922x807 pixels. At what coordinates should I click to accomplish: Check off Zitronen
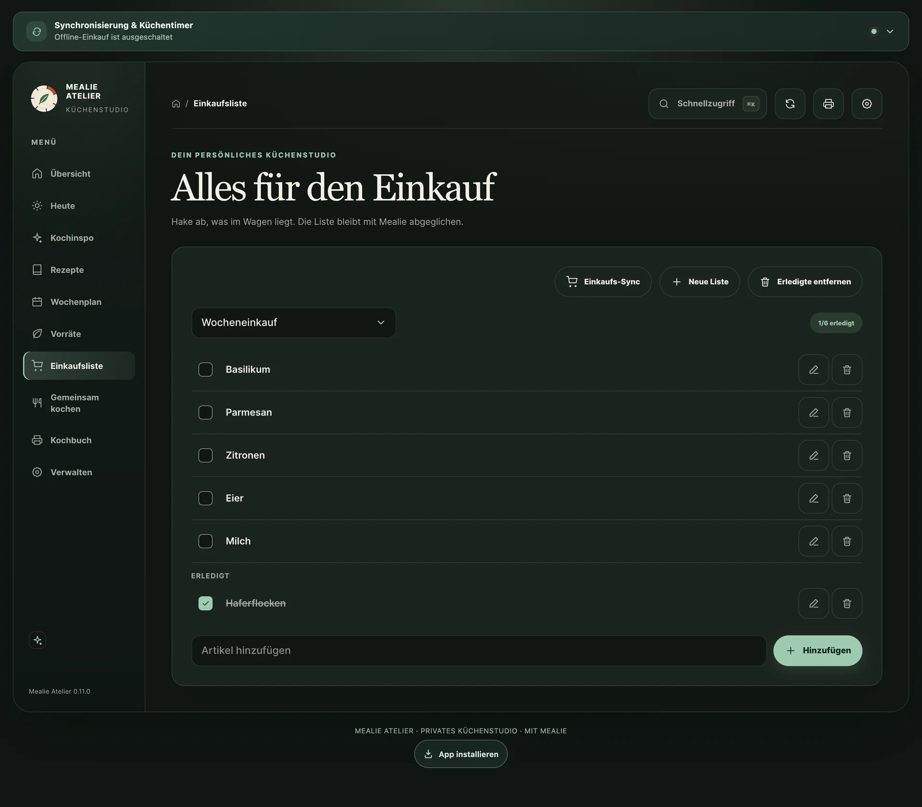click(x=206, y=455)
